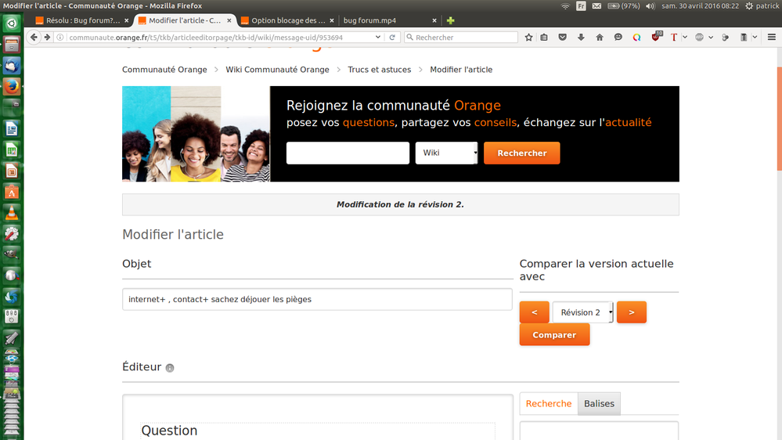Expand the URL bar history dropdown
This screenshot has width=782, height=440.
(378, 37)
